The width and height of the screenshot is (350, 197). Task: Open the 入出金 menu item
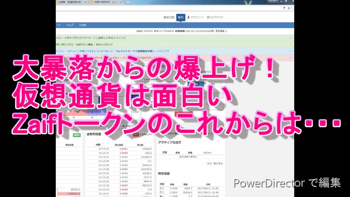(x=83, y=25)
